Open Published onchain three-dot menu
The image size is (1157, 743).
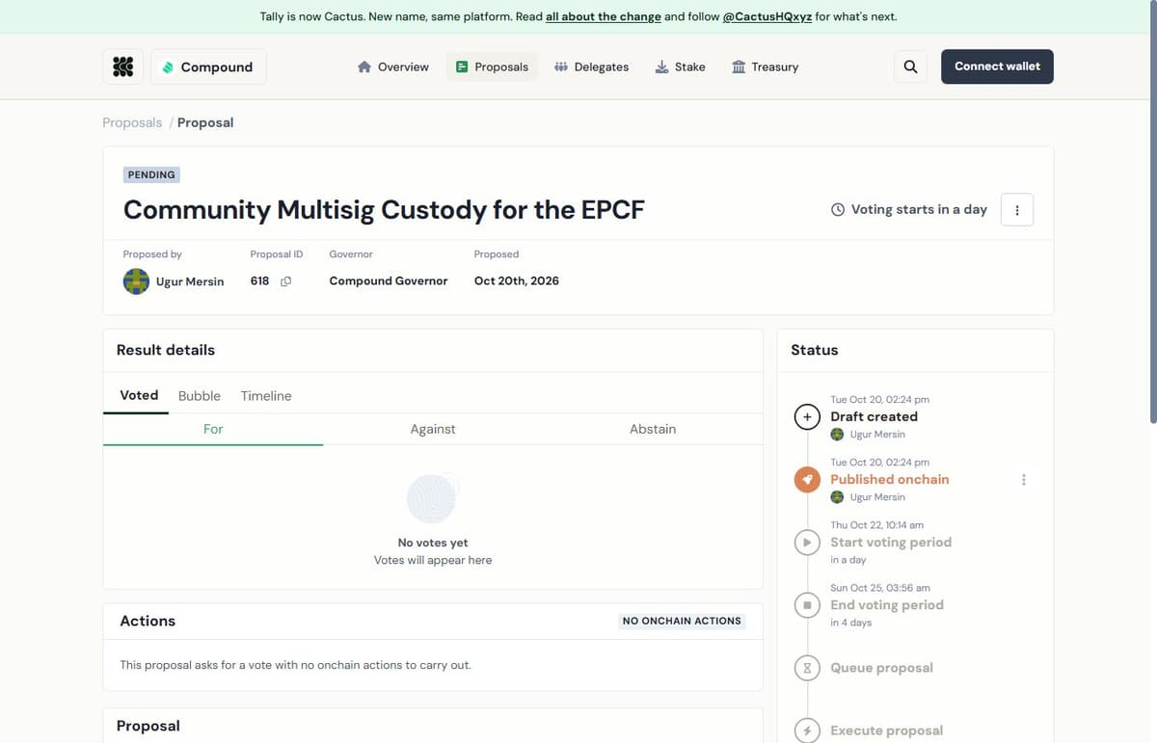point(1024,479)
